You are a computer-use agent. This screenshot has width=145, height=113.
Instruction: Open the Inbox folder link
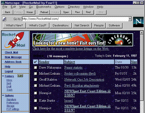pyautogui.click(x=9, y=80)
